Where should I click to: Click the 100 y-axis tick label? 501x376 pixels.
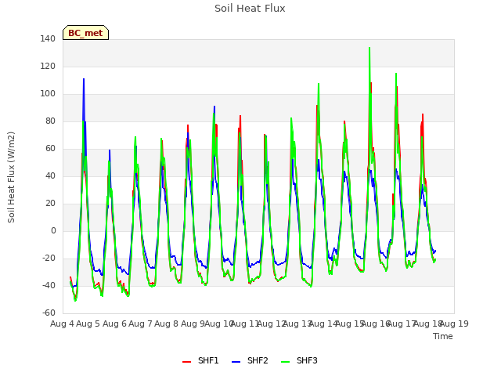(x=48, y=94)
